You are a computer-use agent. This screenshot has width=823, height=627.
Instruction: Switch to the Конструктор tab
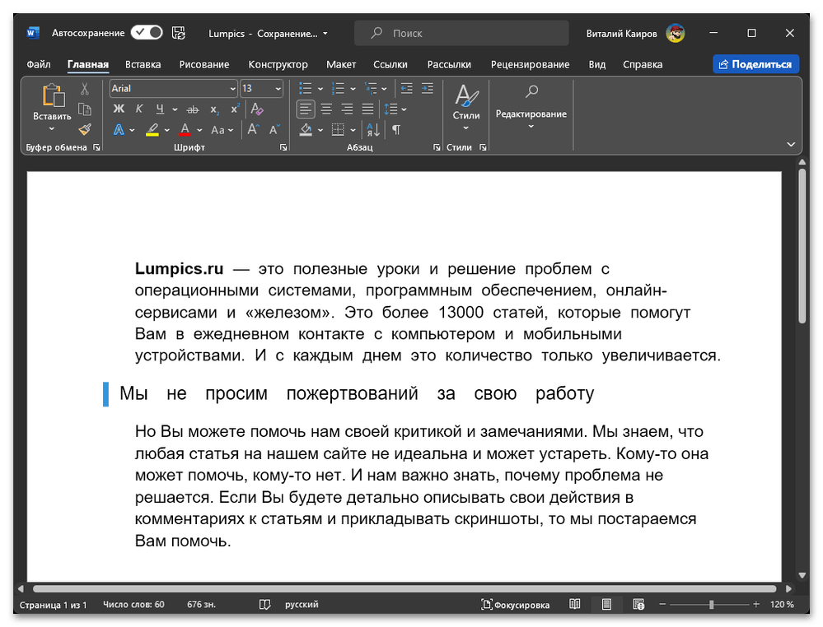[278, 64]
